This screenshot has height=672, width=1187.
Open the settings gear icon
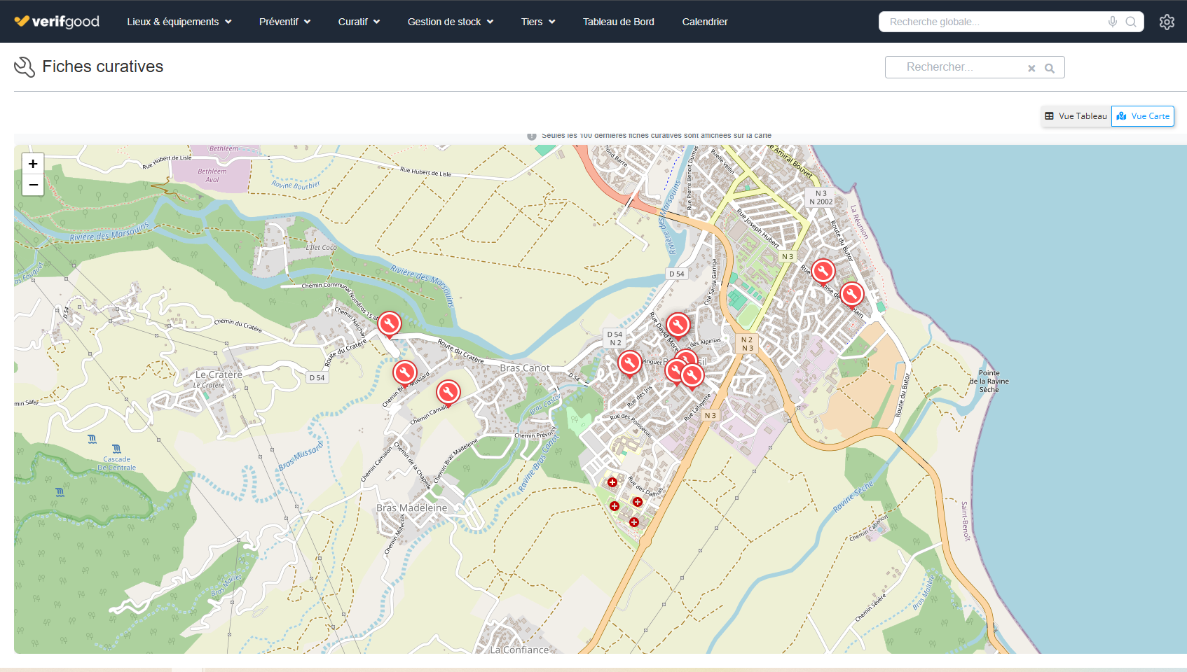(x=1167, y=22)
